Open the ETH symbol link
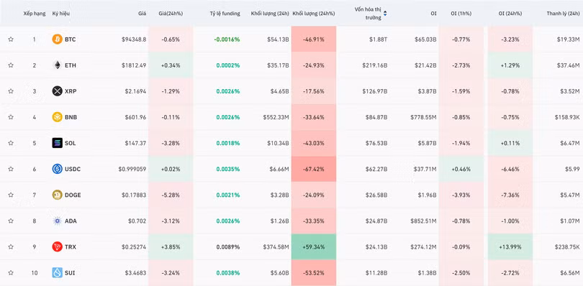The image size is (583, 286). coord(71,65)
